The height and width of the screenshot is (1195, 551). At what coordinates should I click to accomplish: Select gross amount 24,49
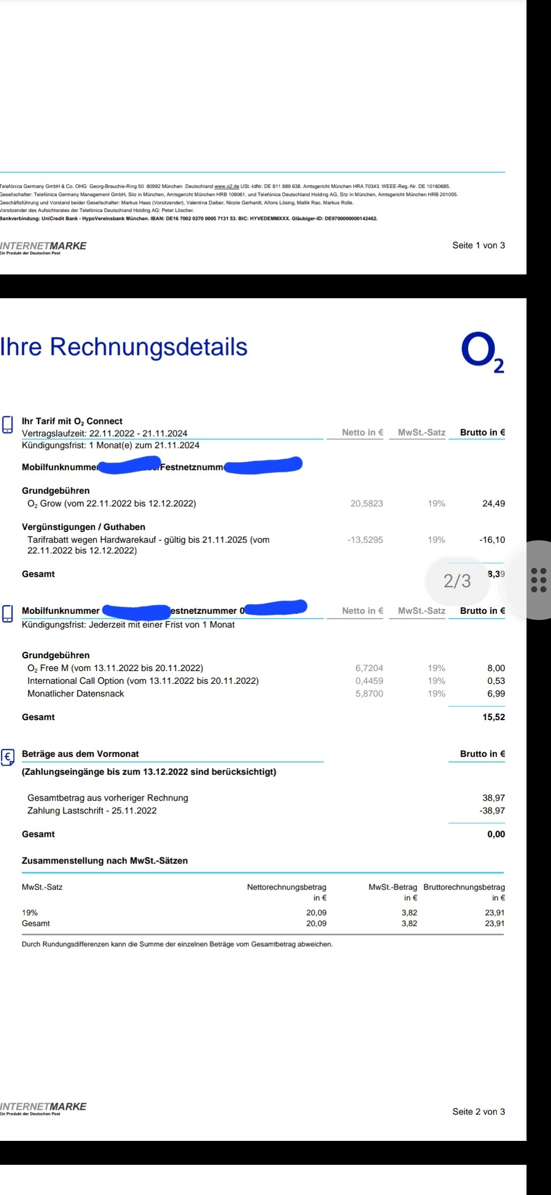[x=493, y=504]
